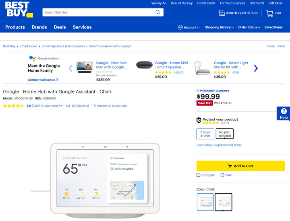This screenshot has height=221, width=290.
Task: Click the Save bookmark icon
Action: pyautogui.click(x=222, y=175)
